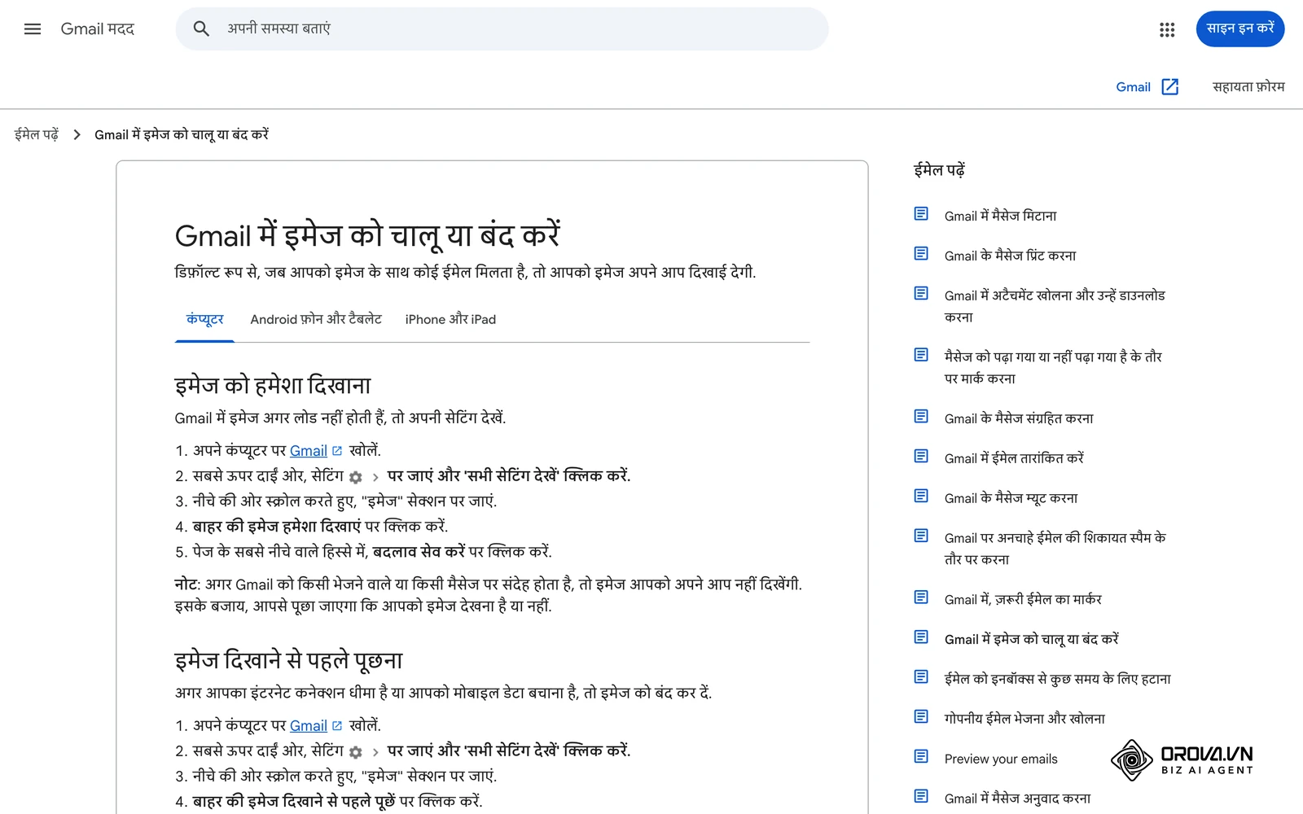Open 'गोपनीय ईमेल भेजना और खोलना' sidebar article
Viewport: 1303px width, 814px height.
pyautogui.click(x=1025, y=719)
